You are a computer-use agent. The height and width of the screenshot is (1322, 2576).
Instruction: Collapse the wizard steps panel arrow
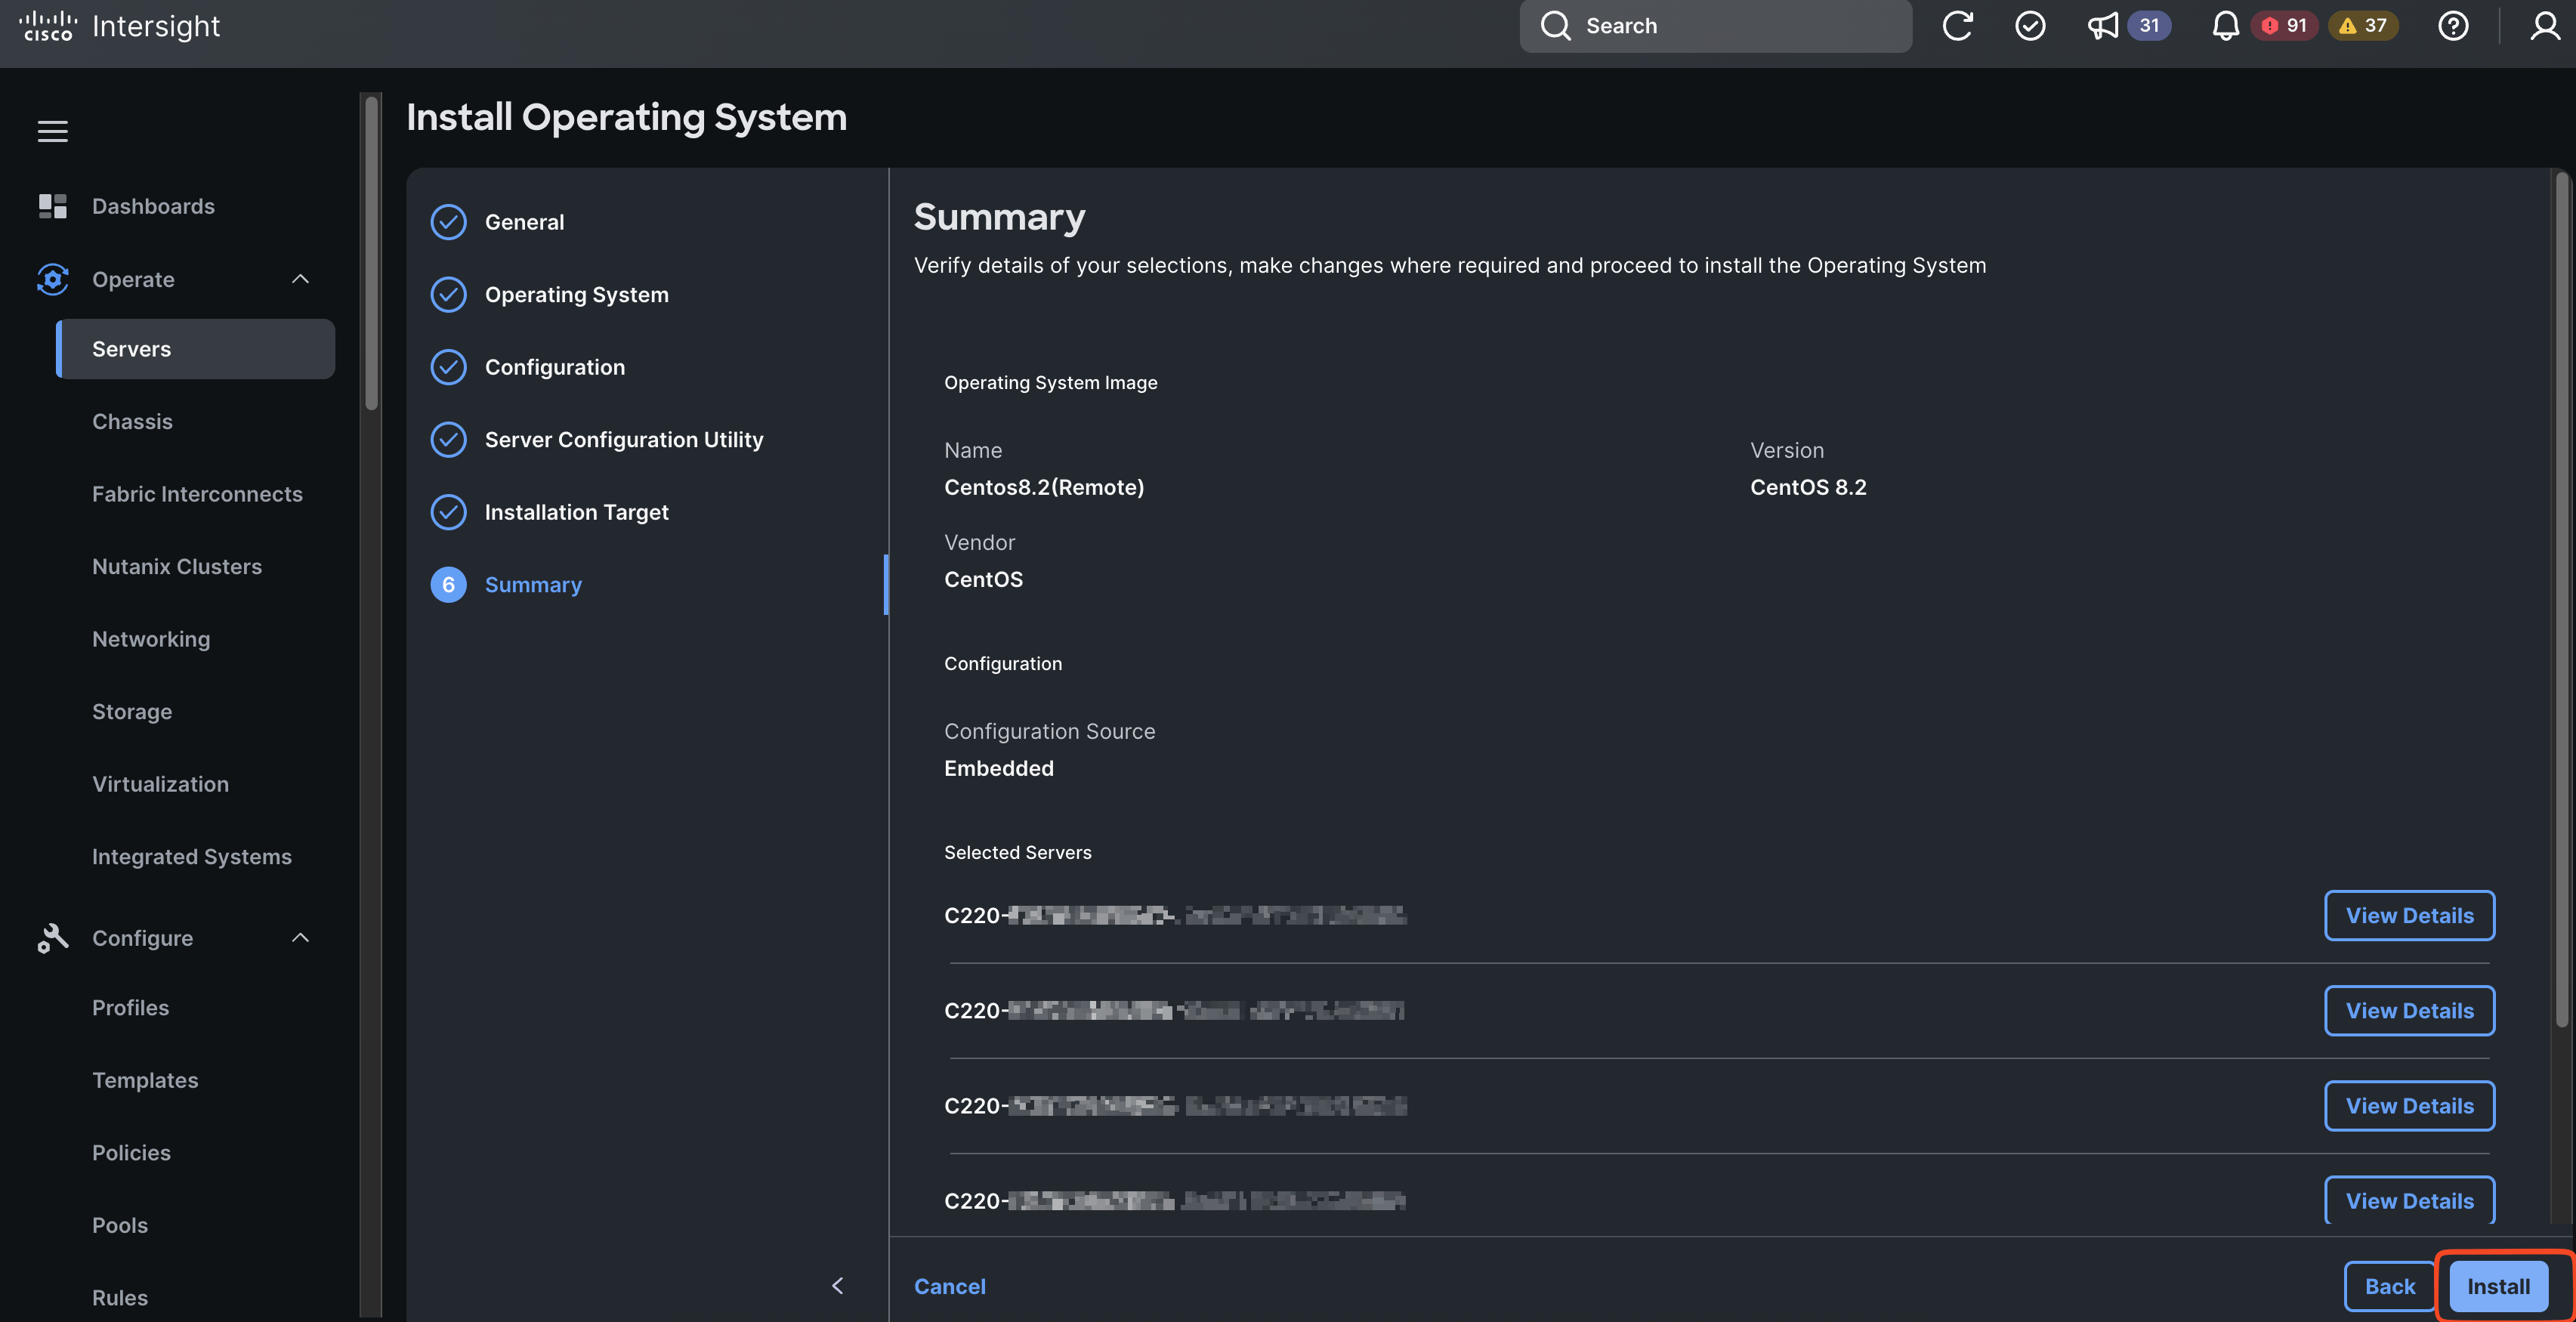(838, 1285)
